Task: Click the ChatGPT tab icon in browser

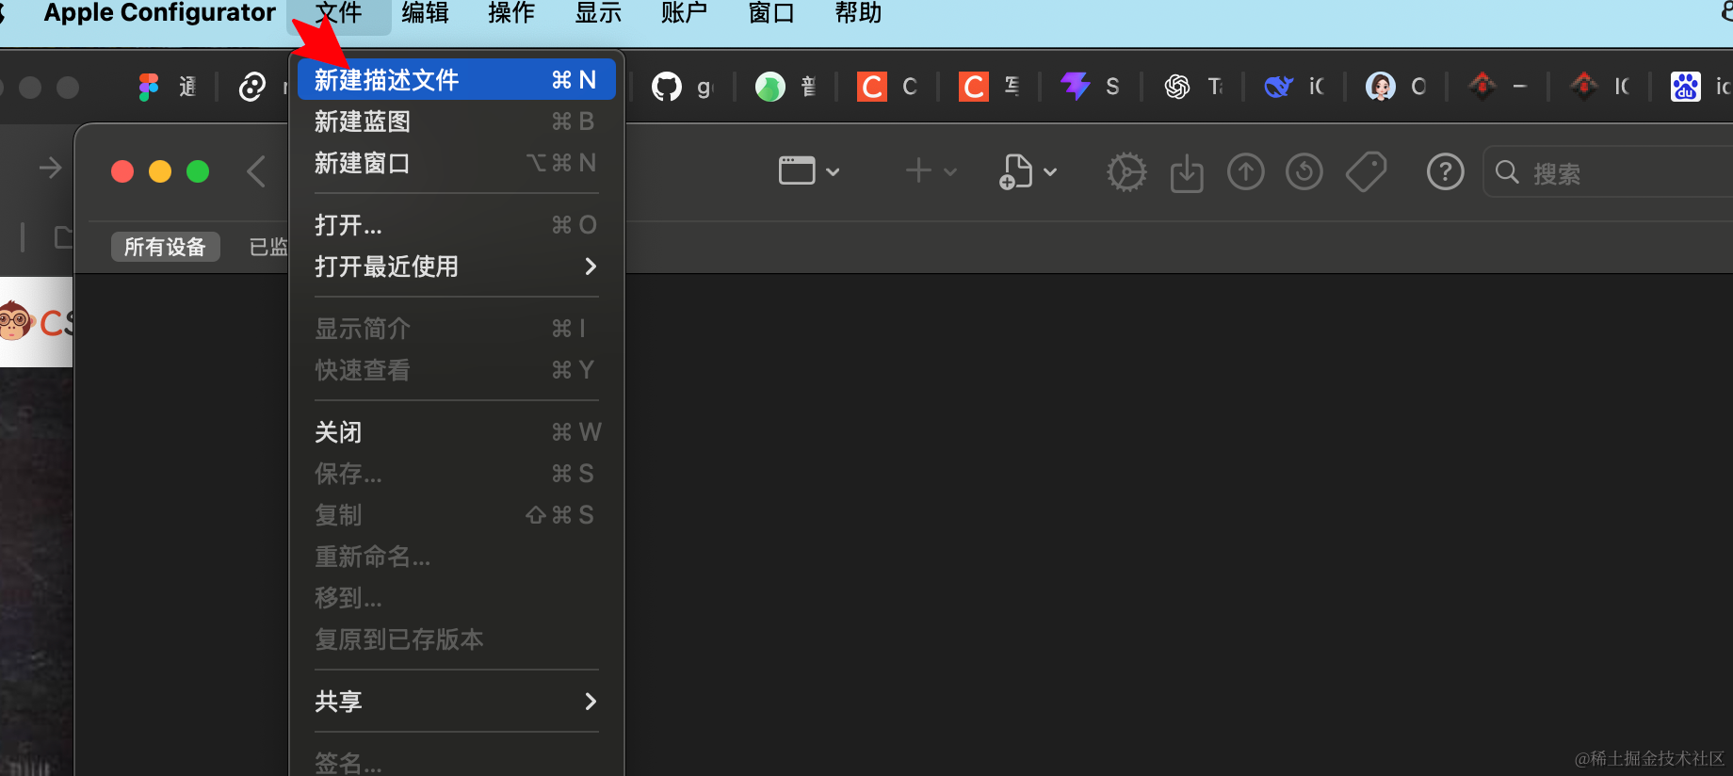Action: 1177,88
